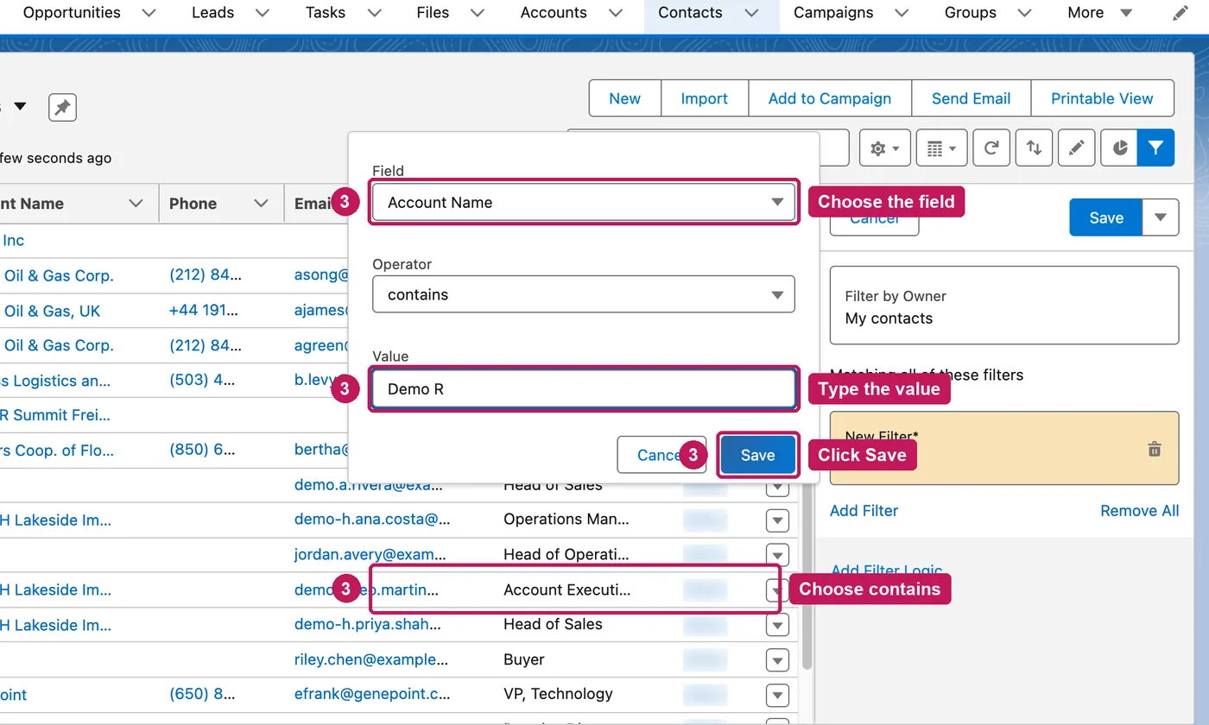Image resolution: width=1209 pixels, height=725 pixels.
Task: Edit list with the pencil icon
Action: 1076,148
